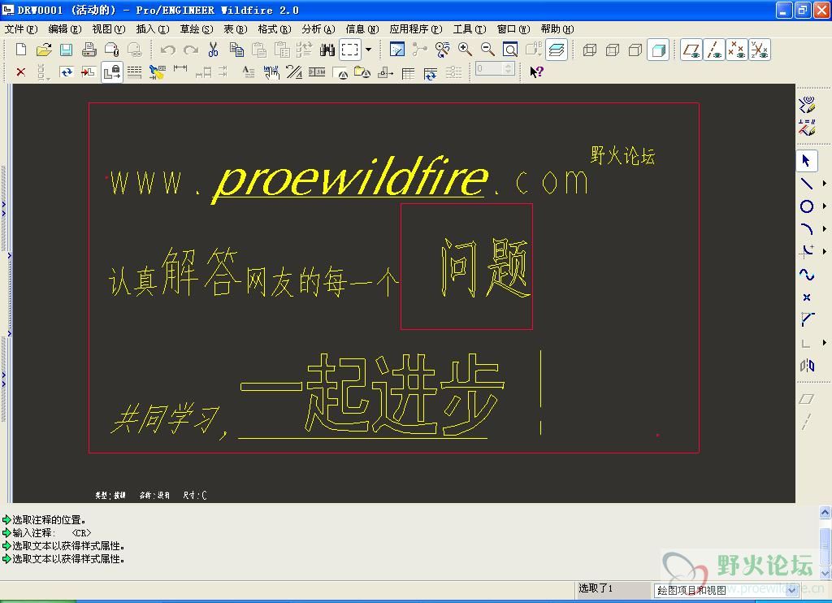Click the message area scroll up arrow

tap(825, 512)
